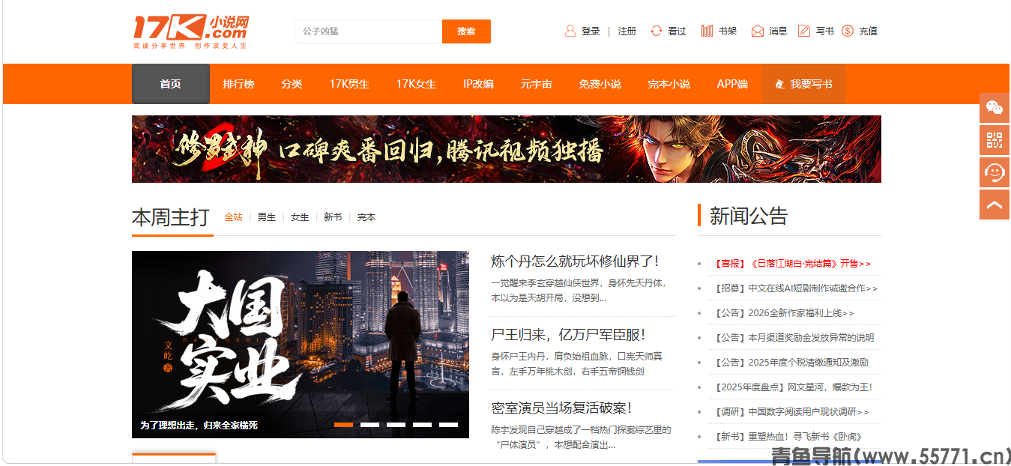1011x466 pixels.
Task: Click the 17K novel site logo
Action: tap(190, 31)
